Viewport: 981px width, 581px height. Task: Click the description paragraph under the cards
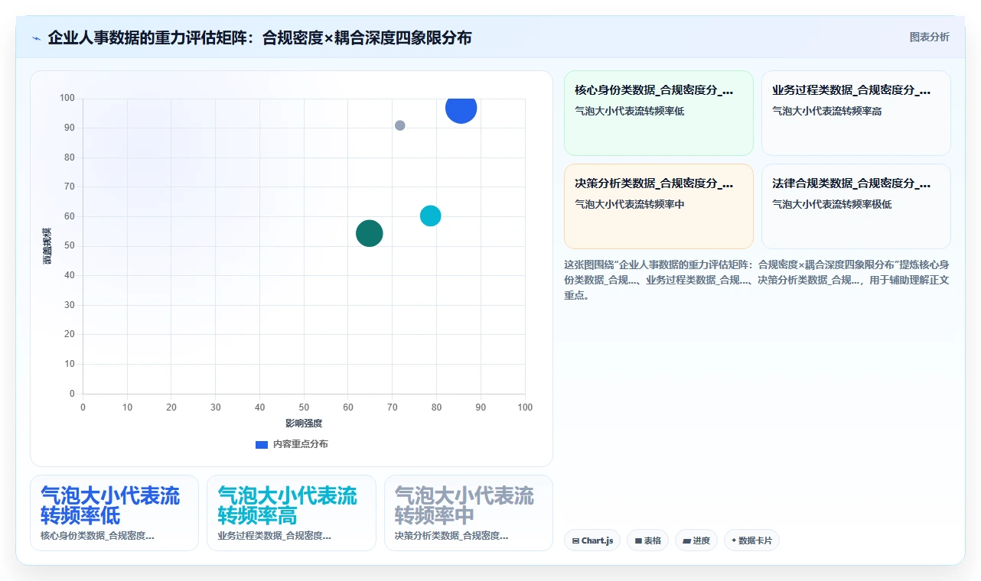pyautogui.click(x=757, y=280)
